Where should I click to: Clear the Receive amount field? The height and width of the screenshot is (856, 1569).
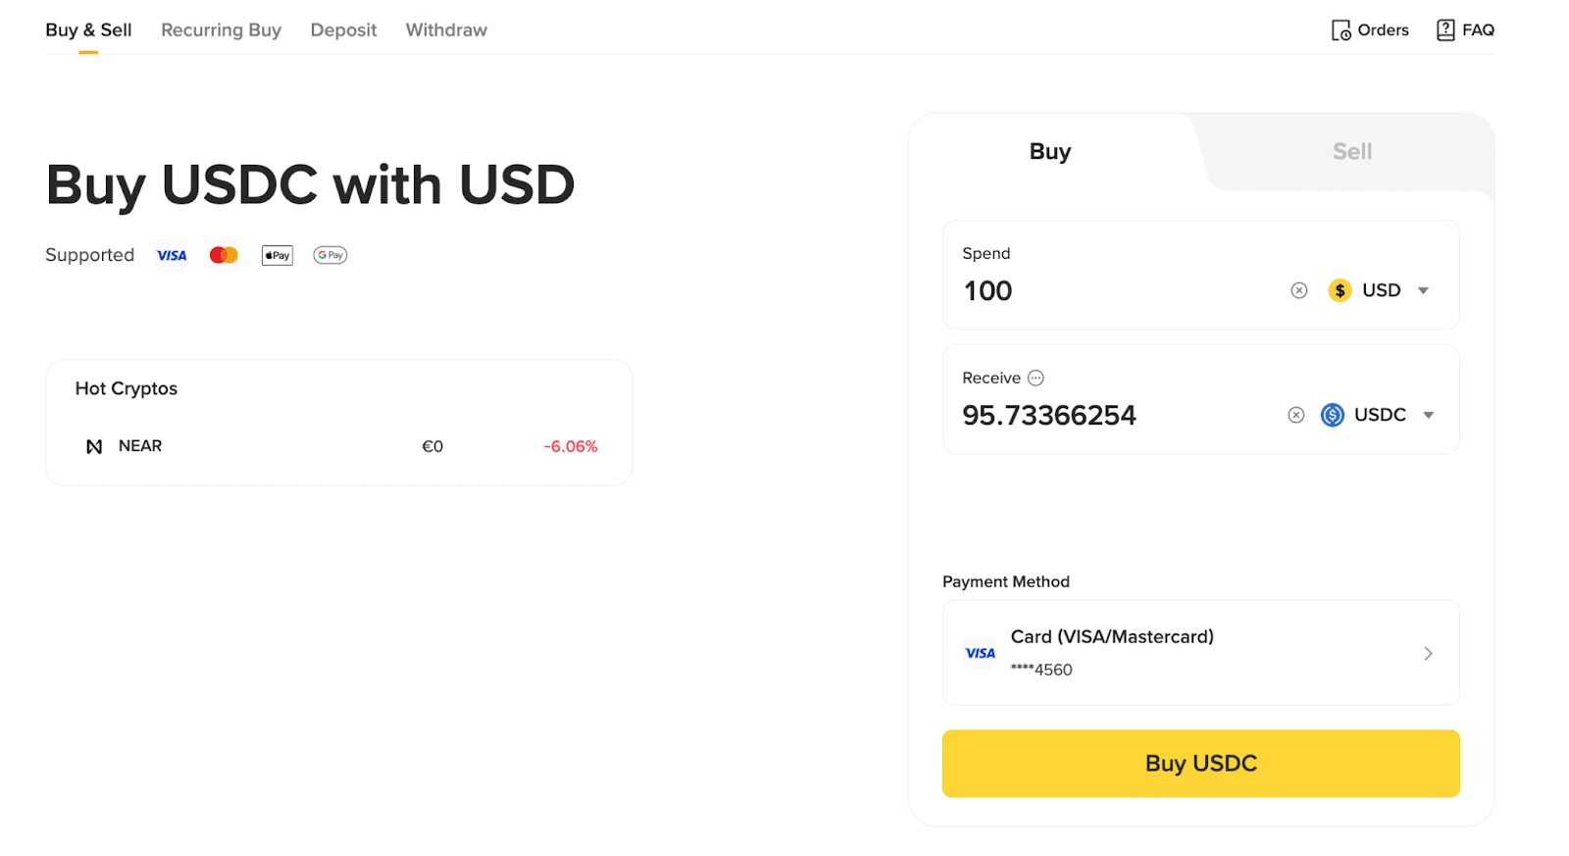click(x=1296, y=415)
